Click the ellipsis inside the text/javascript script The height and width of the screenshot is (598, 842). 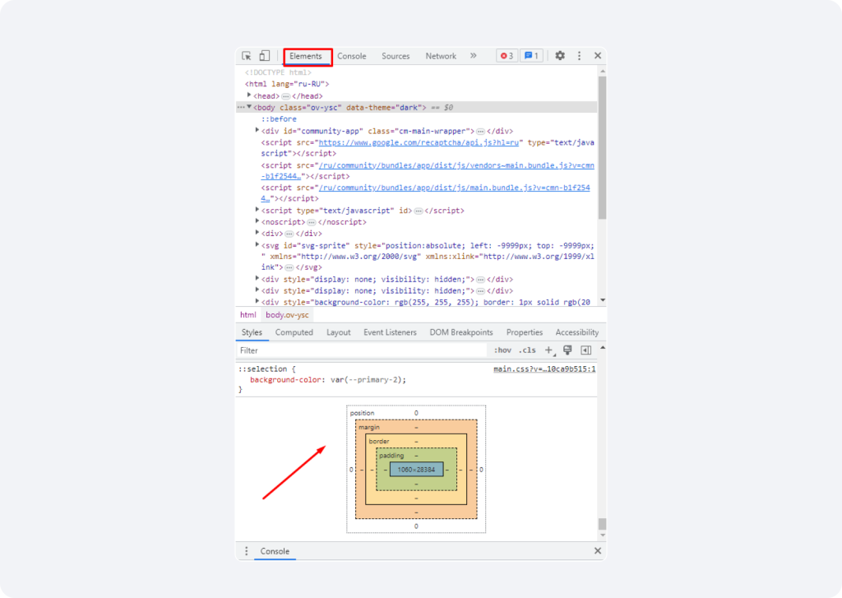pyautogui.click(x=419, y=211)
